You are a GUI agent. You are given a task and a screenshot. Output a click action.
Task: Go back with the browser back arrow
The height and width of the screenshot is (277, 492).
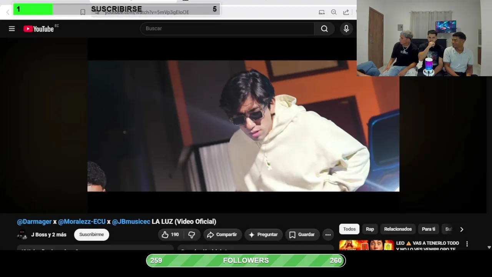[x=8, y=12]
